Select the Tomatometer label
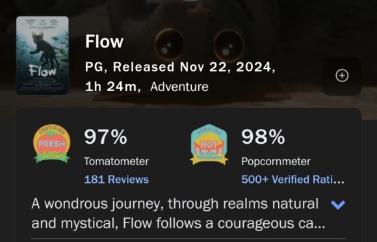 pos(116,161)
